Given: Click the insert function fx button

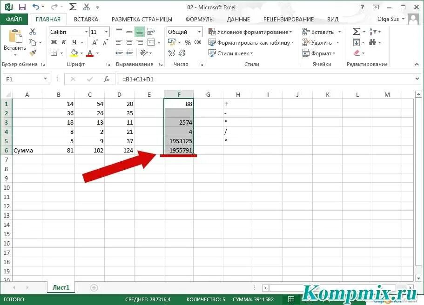Looking at the screenshot, I should click(107, 79).
